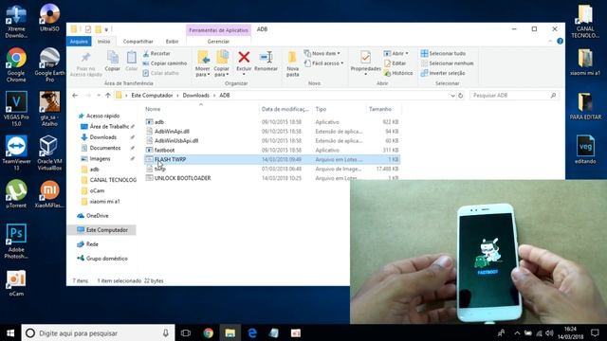Select the adb application file
Viewport: 607px width, 341px height.
click(159, 122)
